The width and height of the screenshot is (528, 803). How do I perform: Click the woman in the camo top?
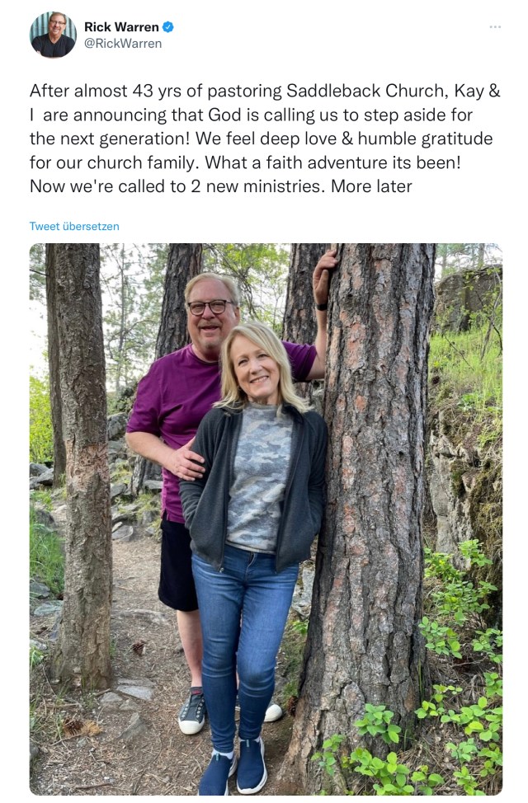coord(257,478)
